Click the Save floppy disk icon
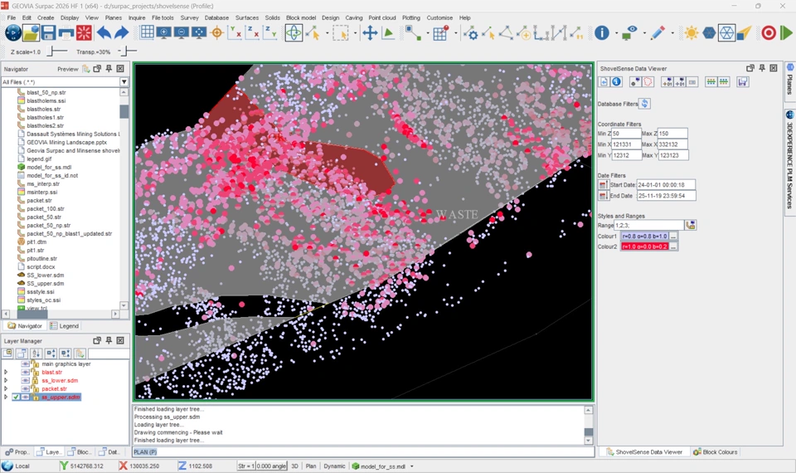Screen dimensions: 796x473 click(48, 33)
